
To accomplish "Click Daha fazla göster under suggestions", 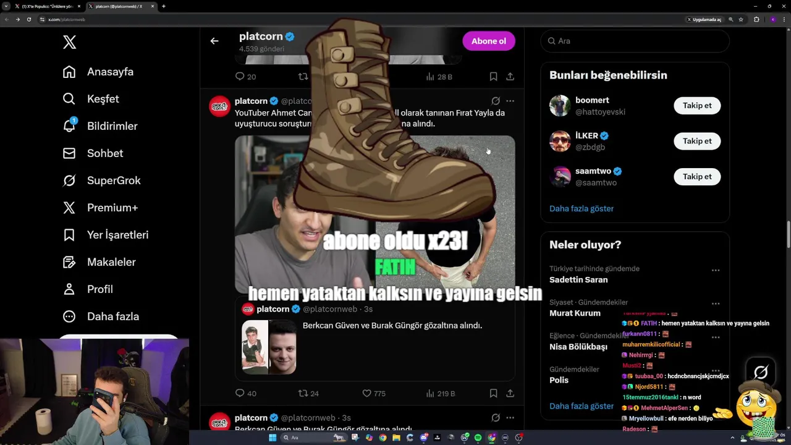I will (582, 208).
